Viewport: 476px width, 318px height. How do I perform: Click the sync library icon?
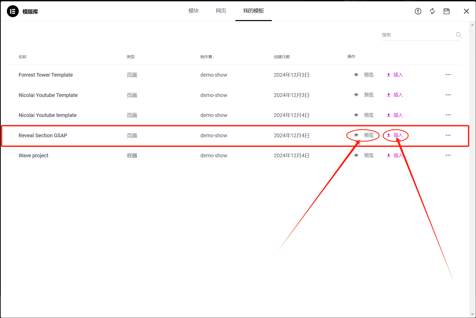432,11
